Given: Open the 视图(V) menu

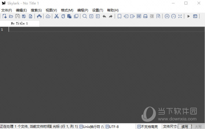Looking at the screenshot, I should tap(51, 10).
